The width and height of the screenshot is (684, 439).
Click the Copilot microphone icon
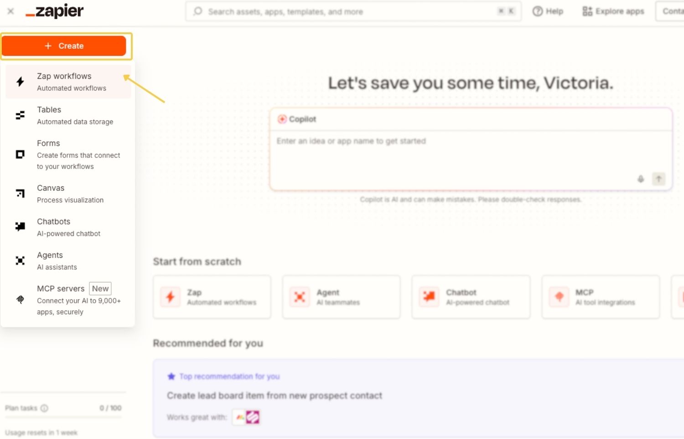click(641, 179)
